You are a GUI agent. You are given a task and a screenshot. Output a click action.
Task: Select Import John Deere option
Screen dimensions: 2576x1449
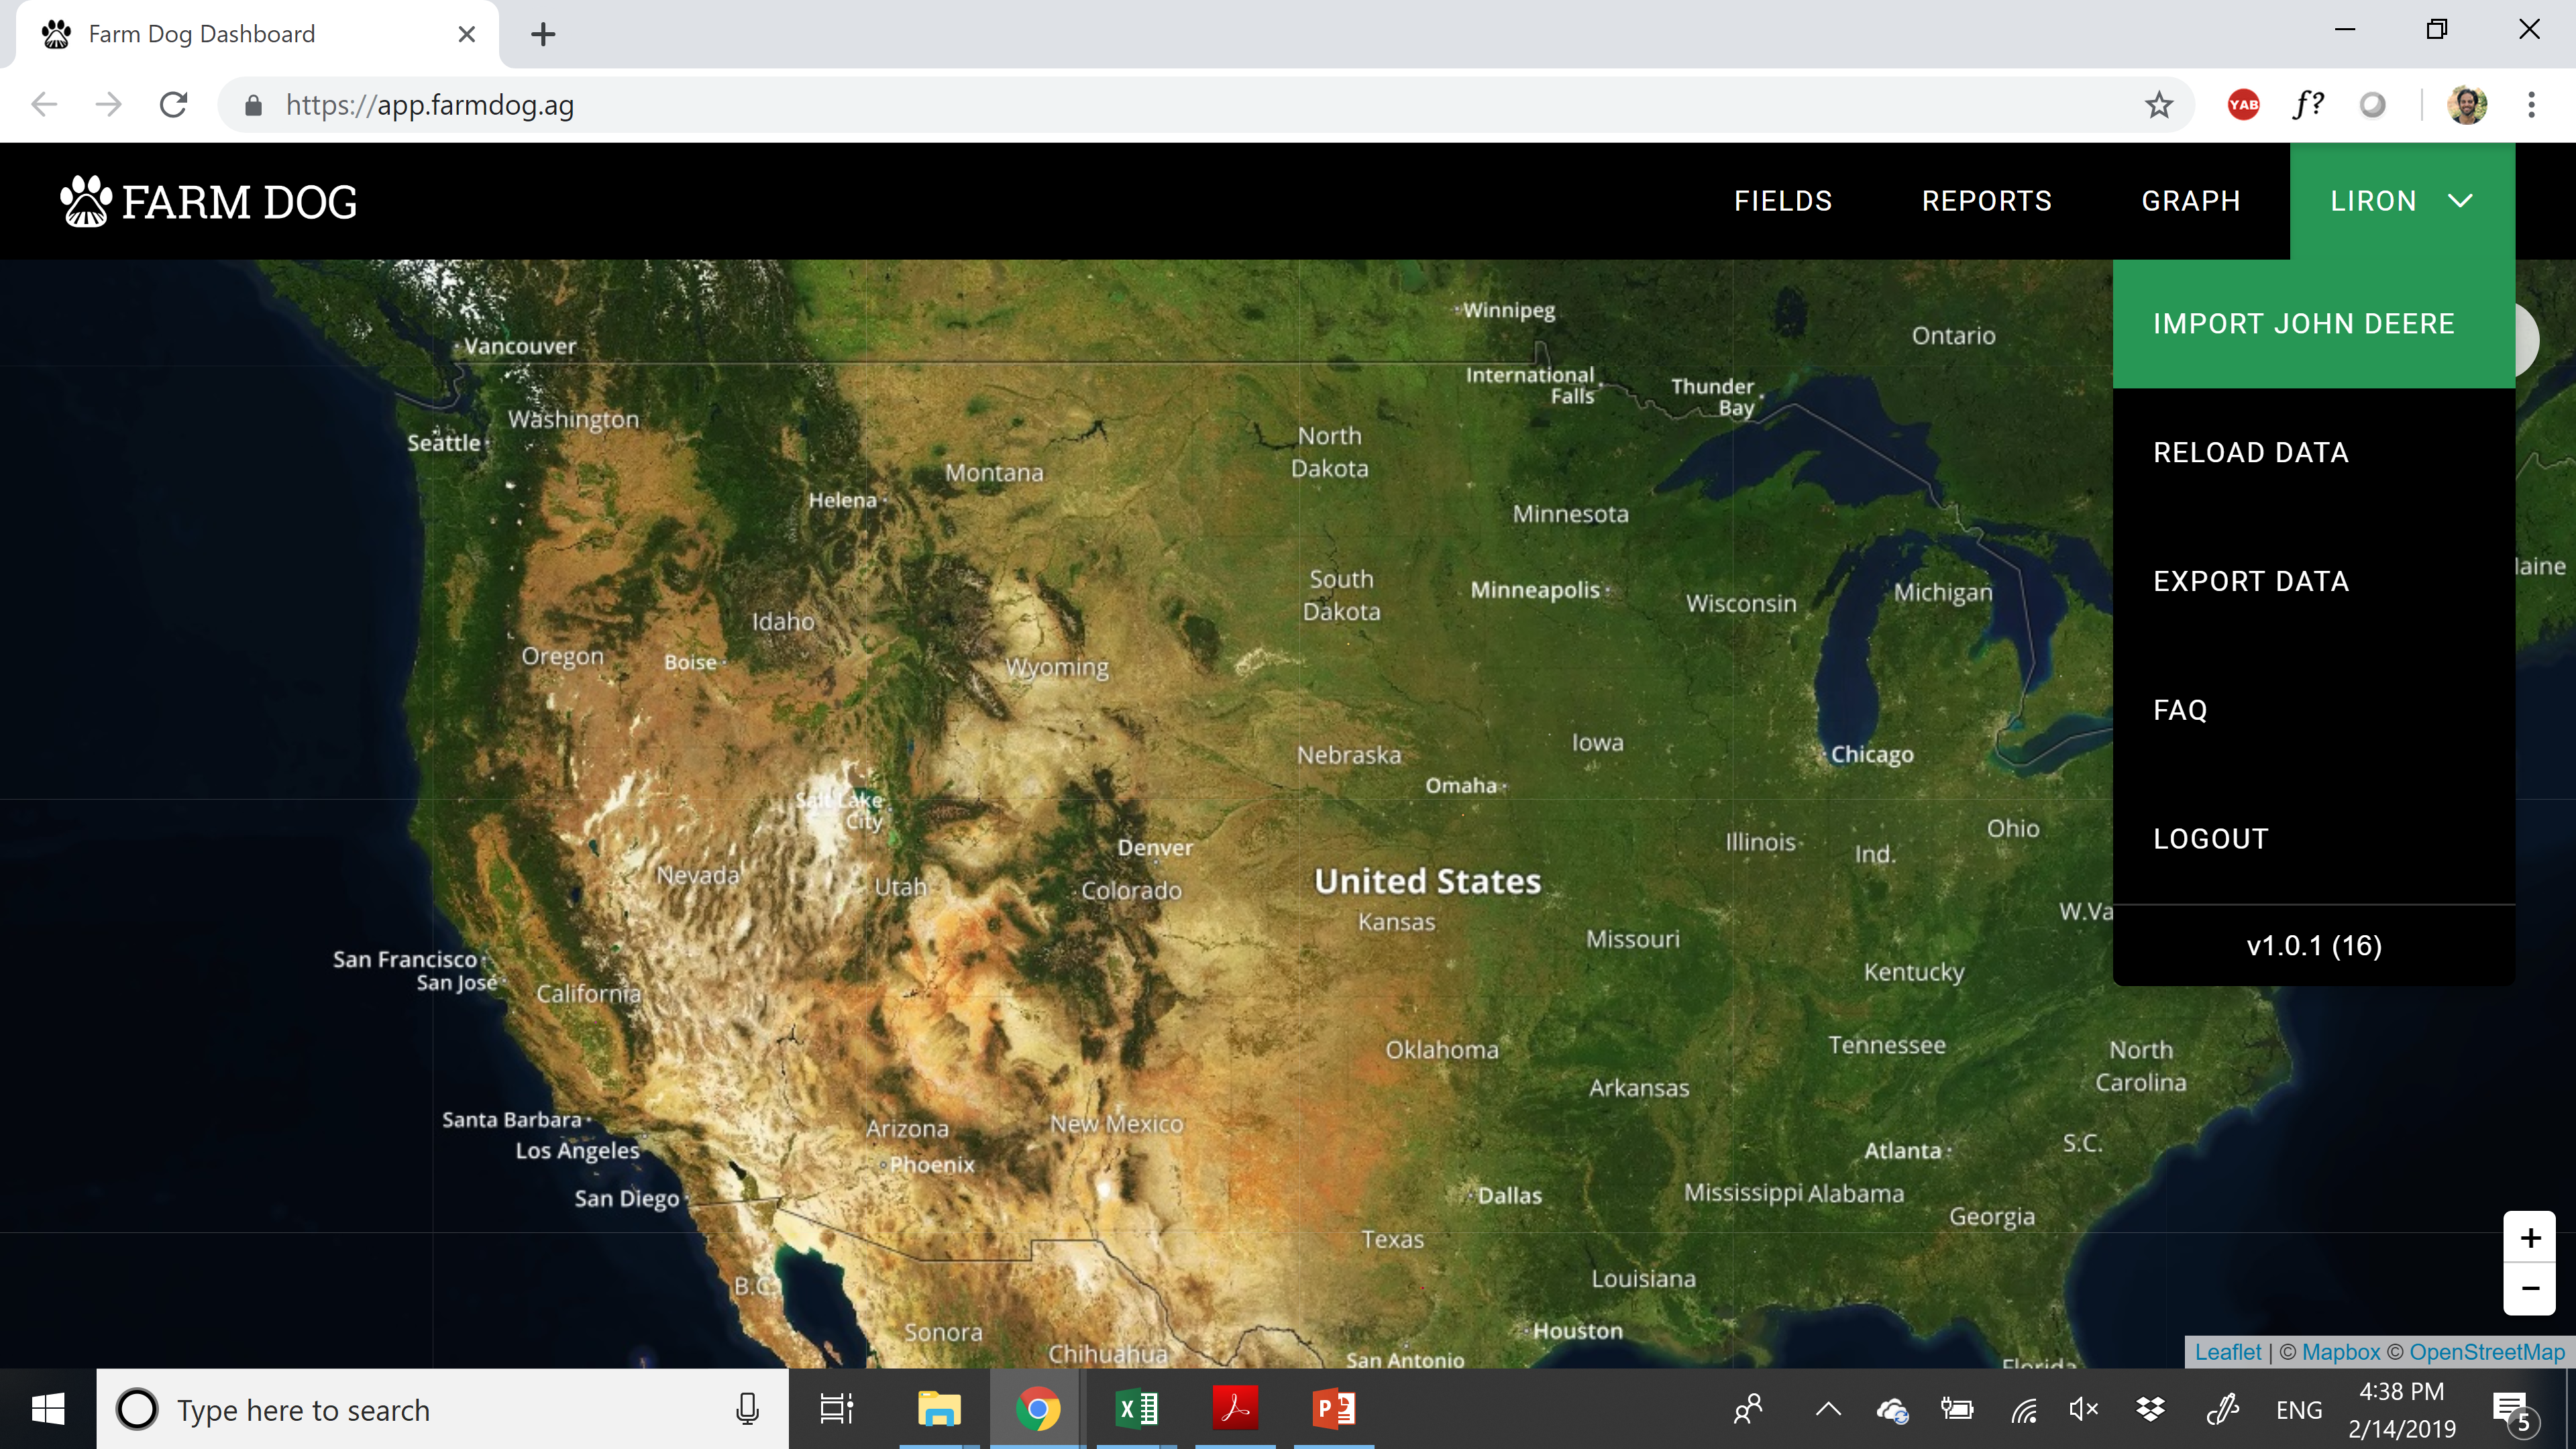[2313, 324]
